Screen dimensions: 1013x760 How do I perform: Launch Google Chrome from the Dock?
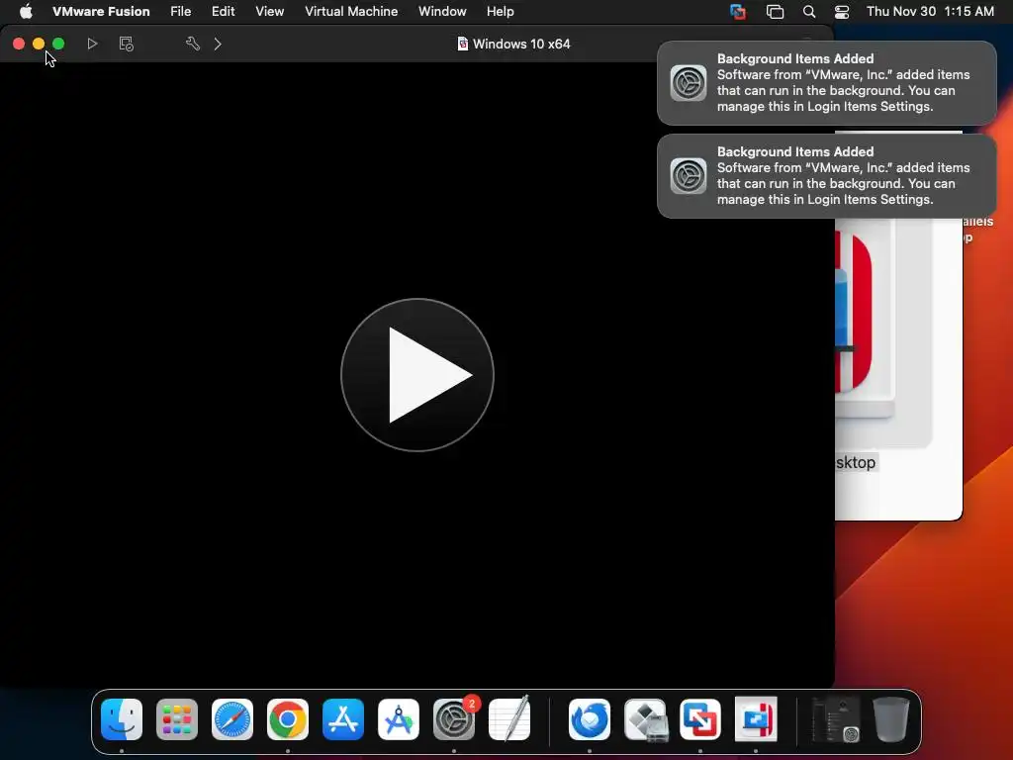click(x=288, y=718)
